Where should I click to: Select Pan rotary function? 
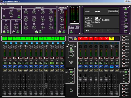[x=71, y=50]
